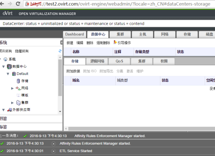Screen dimensions: 215x156
Task: Open the Dashboard tab
Action: coord(74,34)
